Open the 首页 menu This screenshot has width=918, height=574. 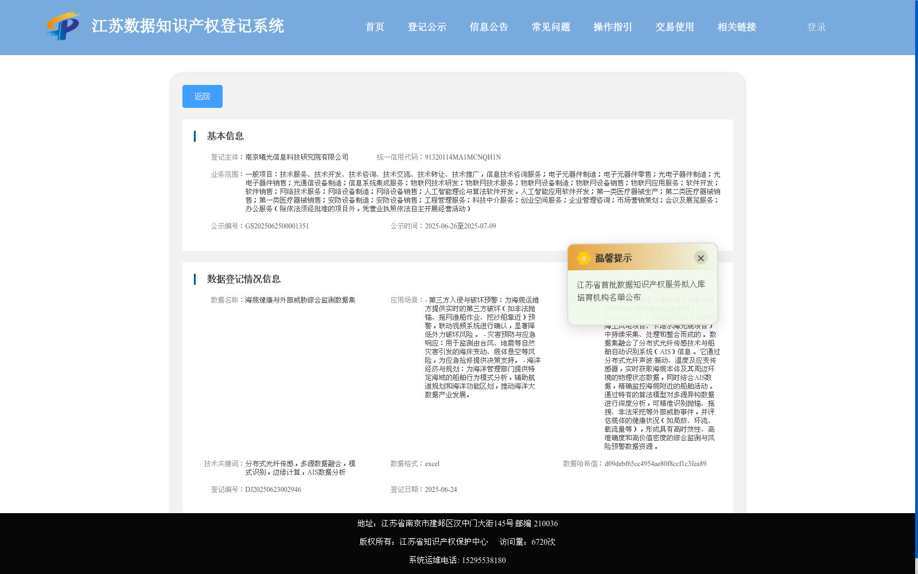click(x=375, y=27)
